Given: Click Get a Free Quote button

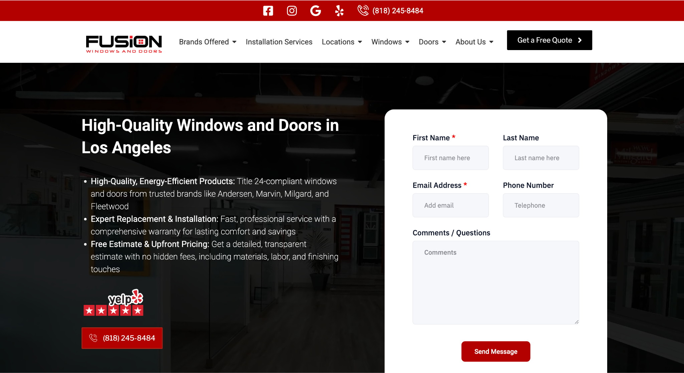Looking at the screenshot, I should (549, 40).
